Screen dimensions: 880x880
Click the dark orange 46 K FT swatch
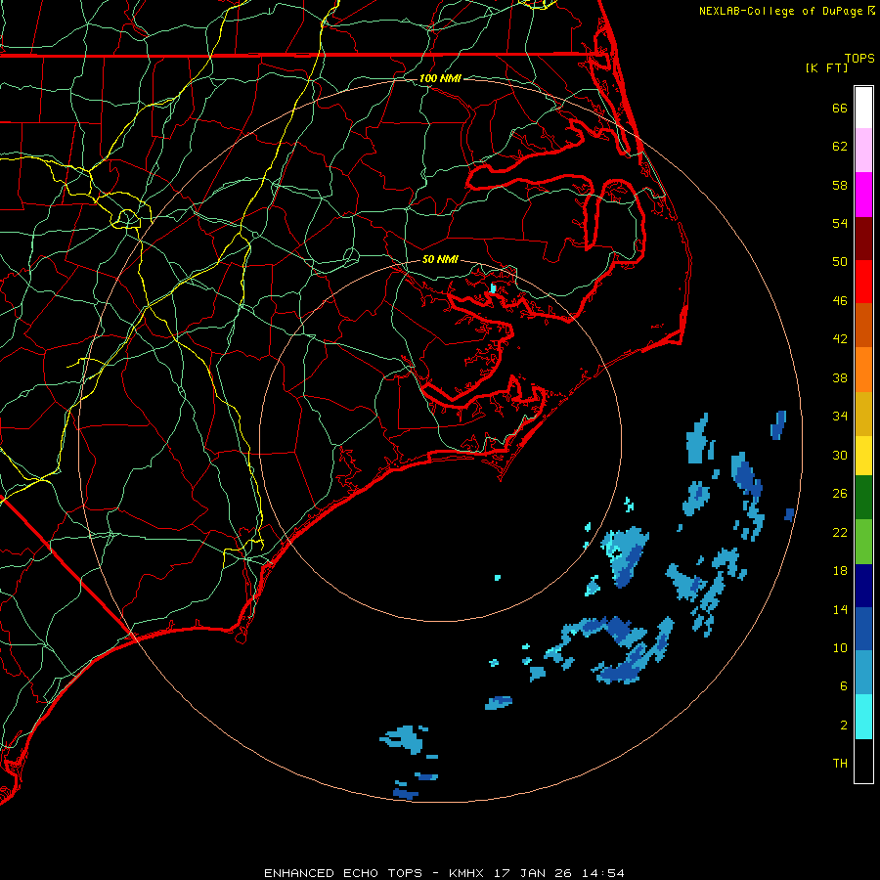863,325
